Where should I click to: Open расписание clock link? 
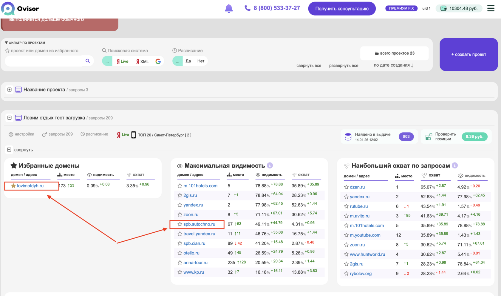pos(94,134)
